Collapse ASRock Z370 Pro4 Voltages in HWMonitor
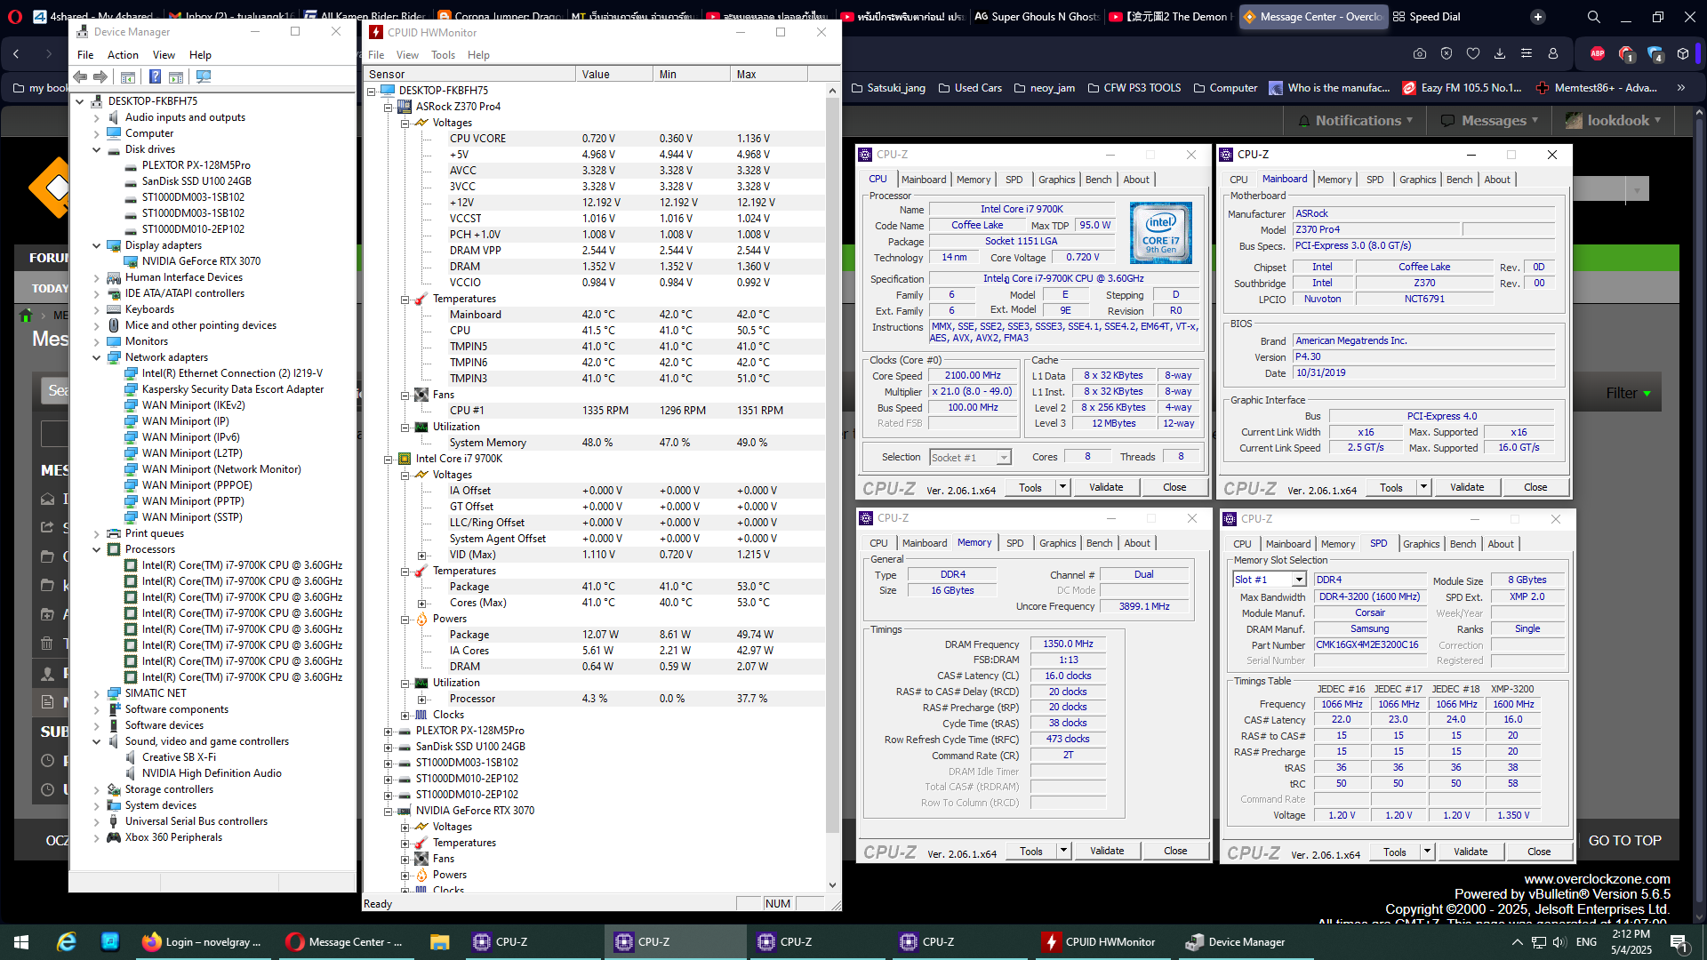The width and height of the screenshot is (1707, 960). coord(405,123)
